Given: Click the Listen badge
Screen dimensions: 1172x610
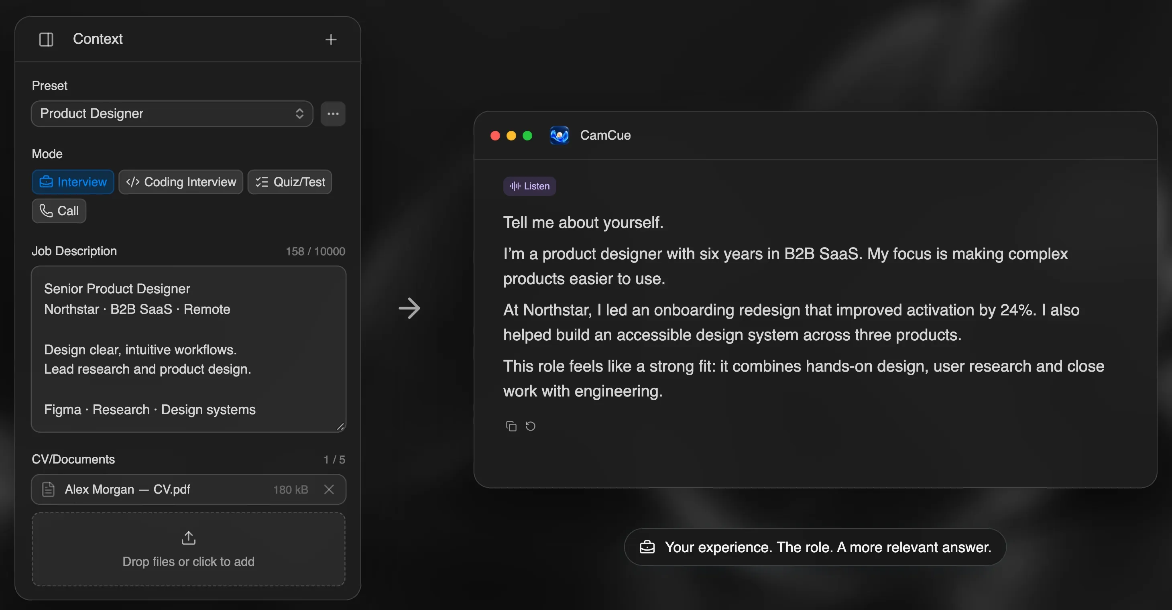Looking at the screenshot, I should coord(529,186).
